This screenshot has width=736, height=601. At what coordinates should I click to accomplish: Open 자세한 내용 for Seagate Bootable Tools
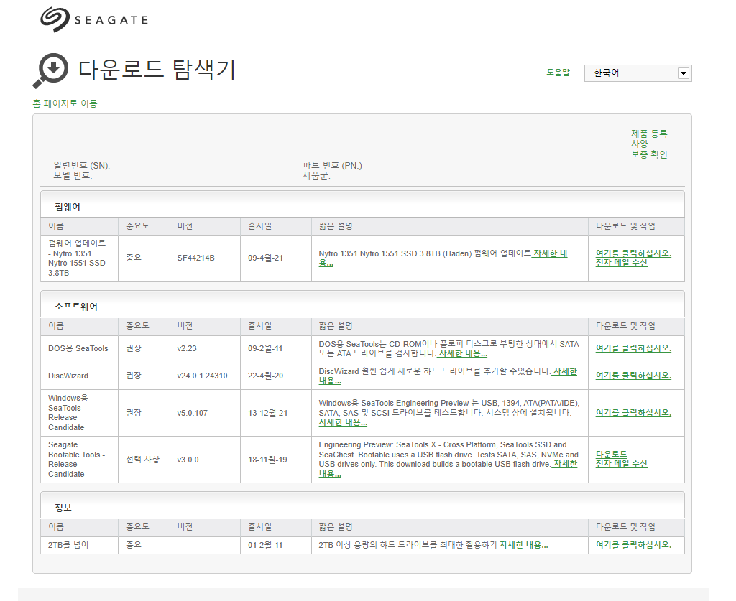coord(565,464)
